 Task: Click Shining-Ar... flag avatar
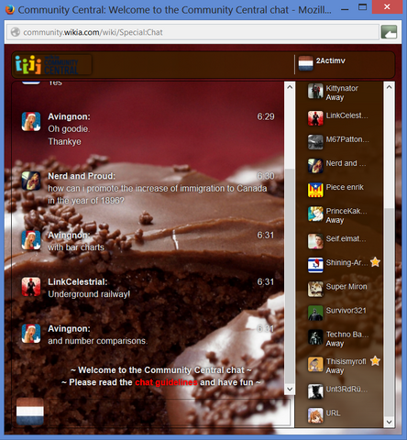[315, 265]
